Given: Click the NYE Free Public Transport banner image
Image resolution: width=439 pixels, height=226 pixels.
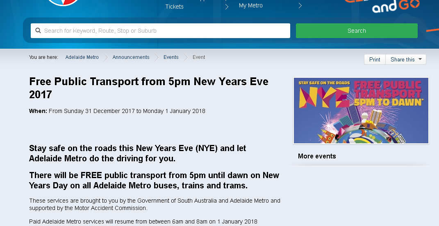Looking at the screenshot, I should coord(361,111).
